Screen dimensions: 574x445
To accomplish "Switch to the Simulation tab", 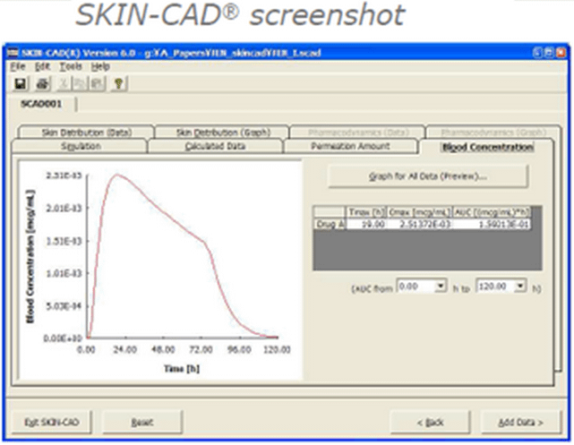I will pos(81,146).
